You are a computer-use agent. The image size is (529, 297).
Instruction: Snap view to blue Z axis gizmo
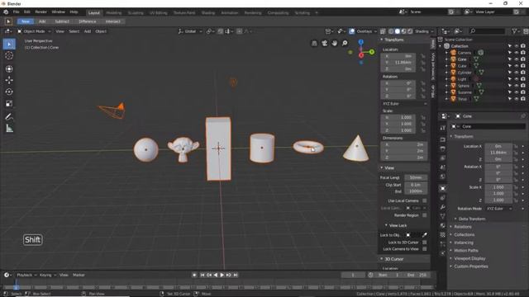[x=361, y=42]
